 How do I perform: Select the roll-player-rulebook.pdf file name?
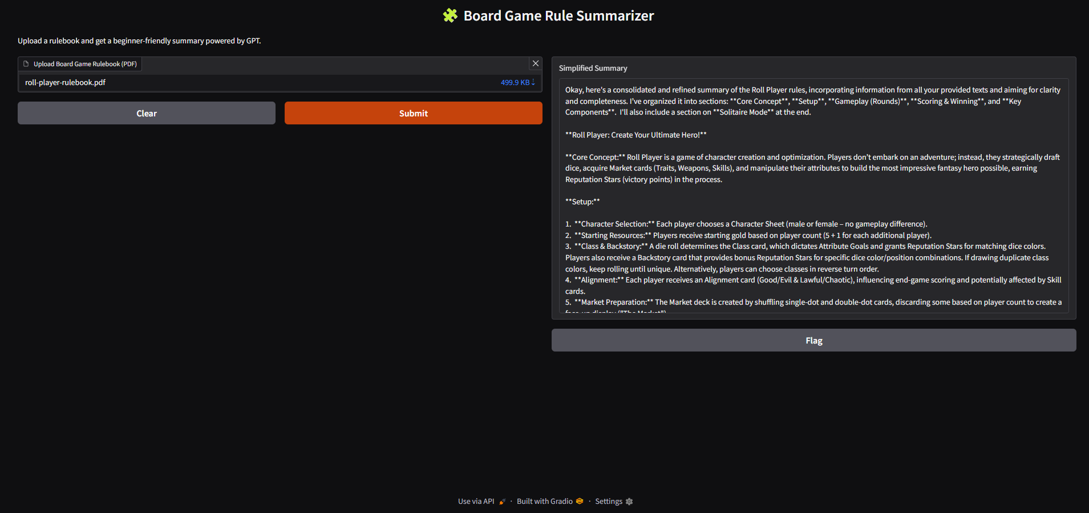click(x=65, y=83)
